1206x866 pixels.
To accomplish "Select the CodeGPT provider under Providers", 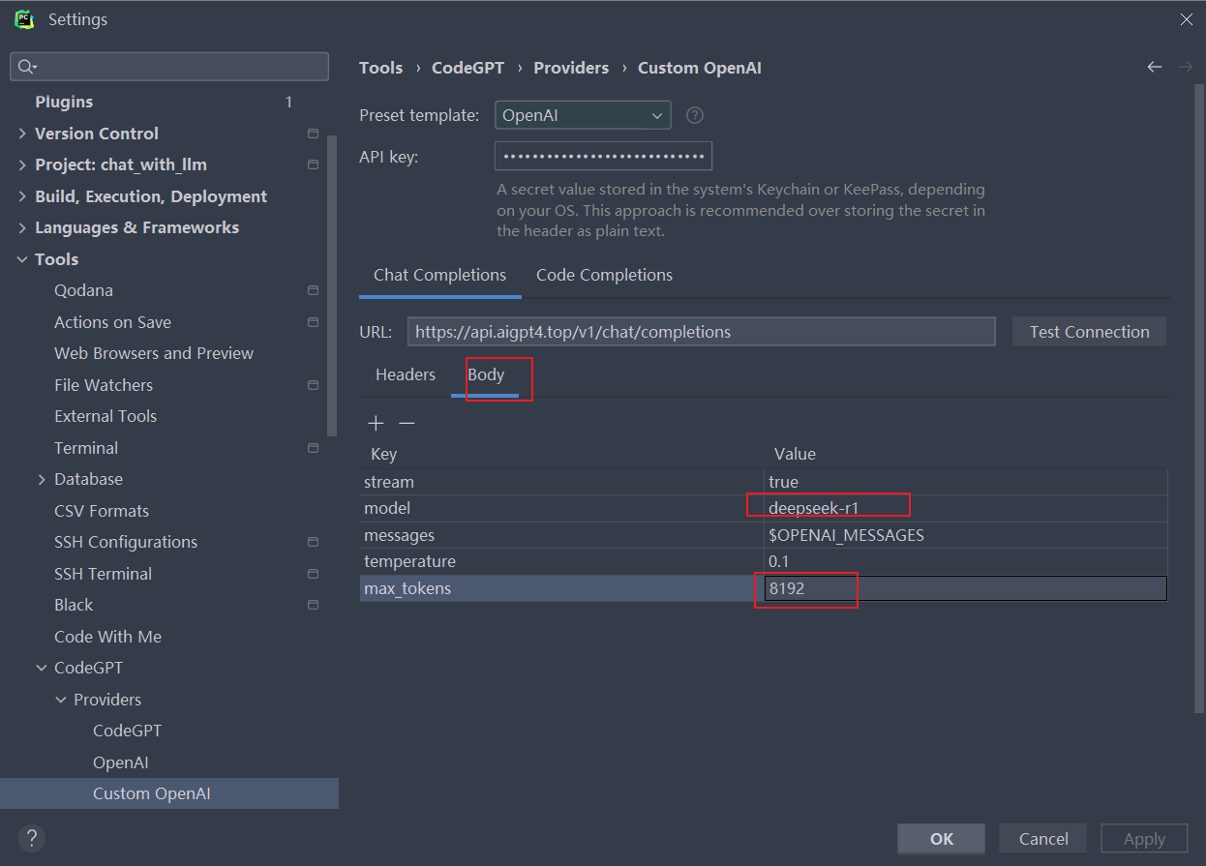I will pos(127,731).
